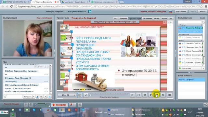Open the dropdown arrow beside Послать
Viewport: 208px width, 117px height.
[34, 97]
